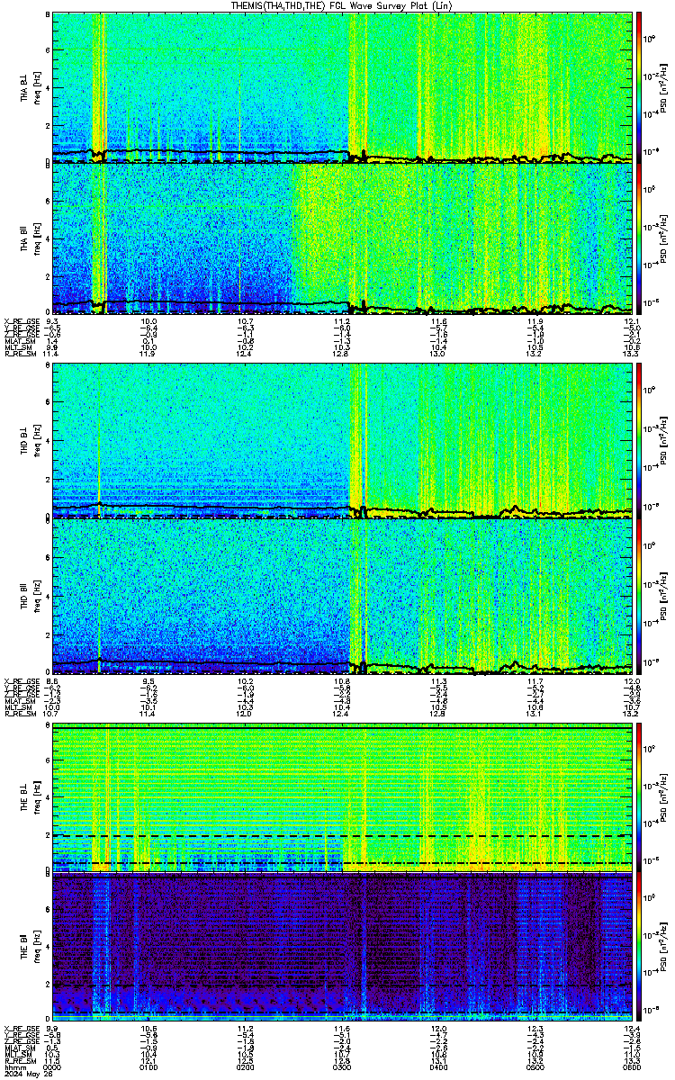Screen dimensions: 675x1080
Task: Click the THE B-perpendicular PSD color bar
Action: point(638,796)
